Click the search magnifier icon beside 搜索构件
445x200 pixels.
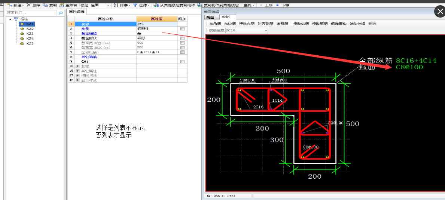61,13
